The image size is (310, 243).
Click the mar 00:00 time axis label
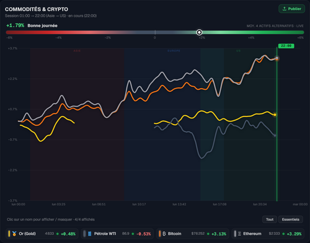pos(300,204)
